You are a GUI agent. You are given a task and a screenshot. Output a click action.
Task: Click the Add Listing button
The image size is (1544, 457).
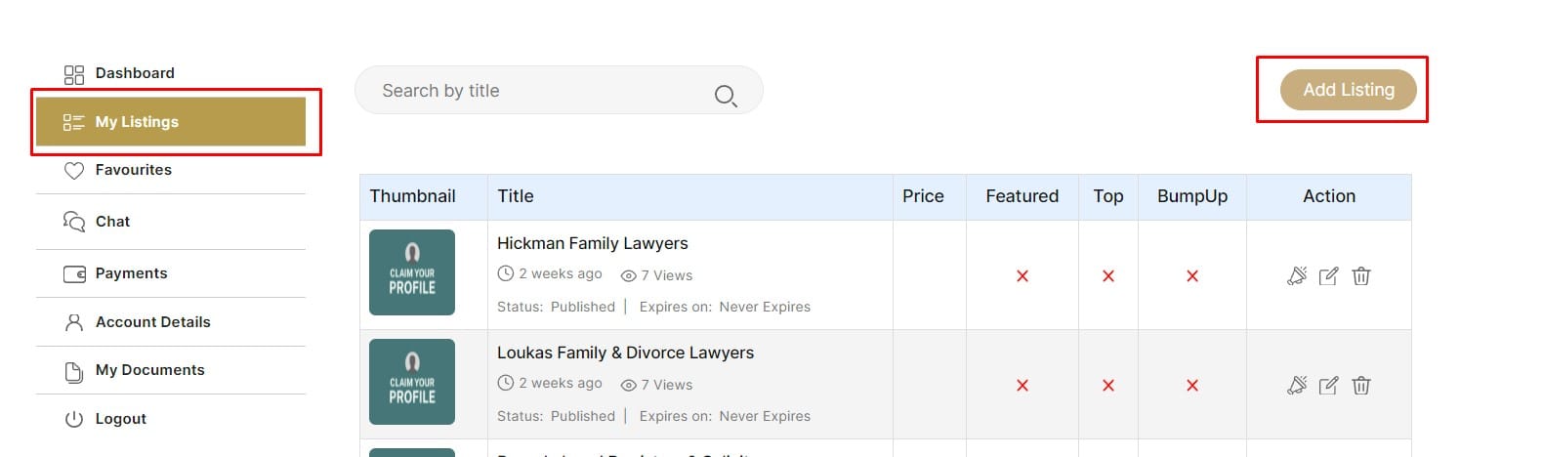click(x=1349, y=90)
